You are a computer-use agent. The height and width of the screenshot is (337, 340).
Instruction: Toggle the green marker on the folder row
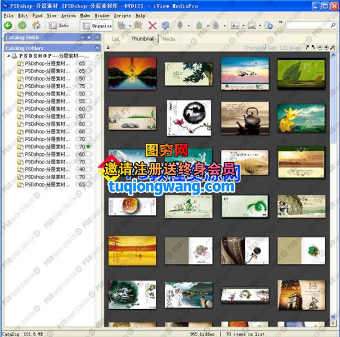coord(88,146)
